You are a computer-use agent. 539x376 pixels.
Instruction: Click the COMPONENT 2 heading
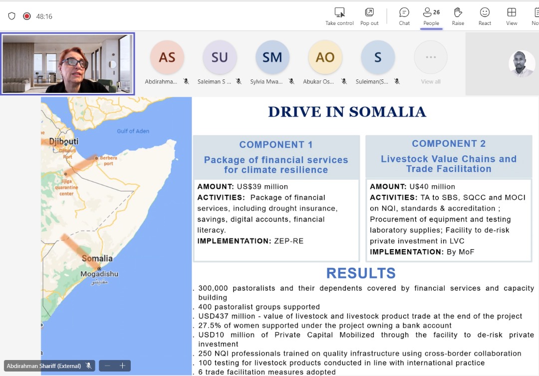tap(449, 143)
